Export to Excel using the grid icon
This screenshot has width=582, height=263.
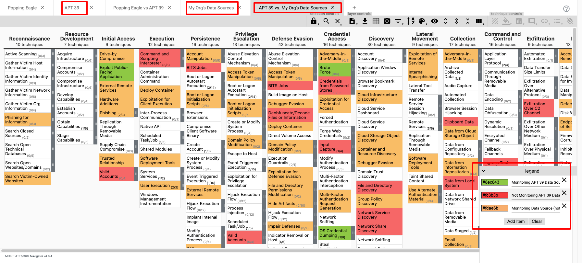pos(376,21)
